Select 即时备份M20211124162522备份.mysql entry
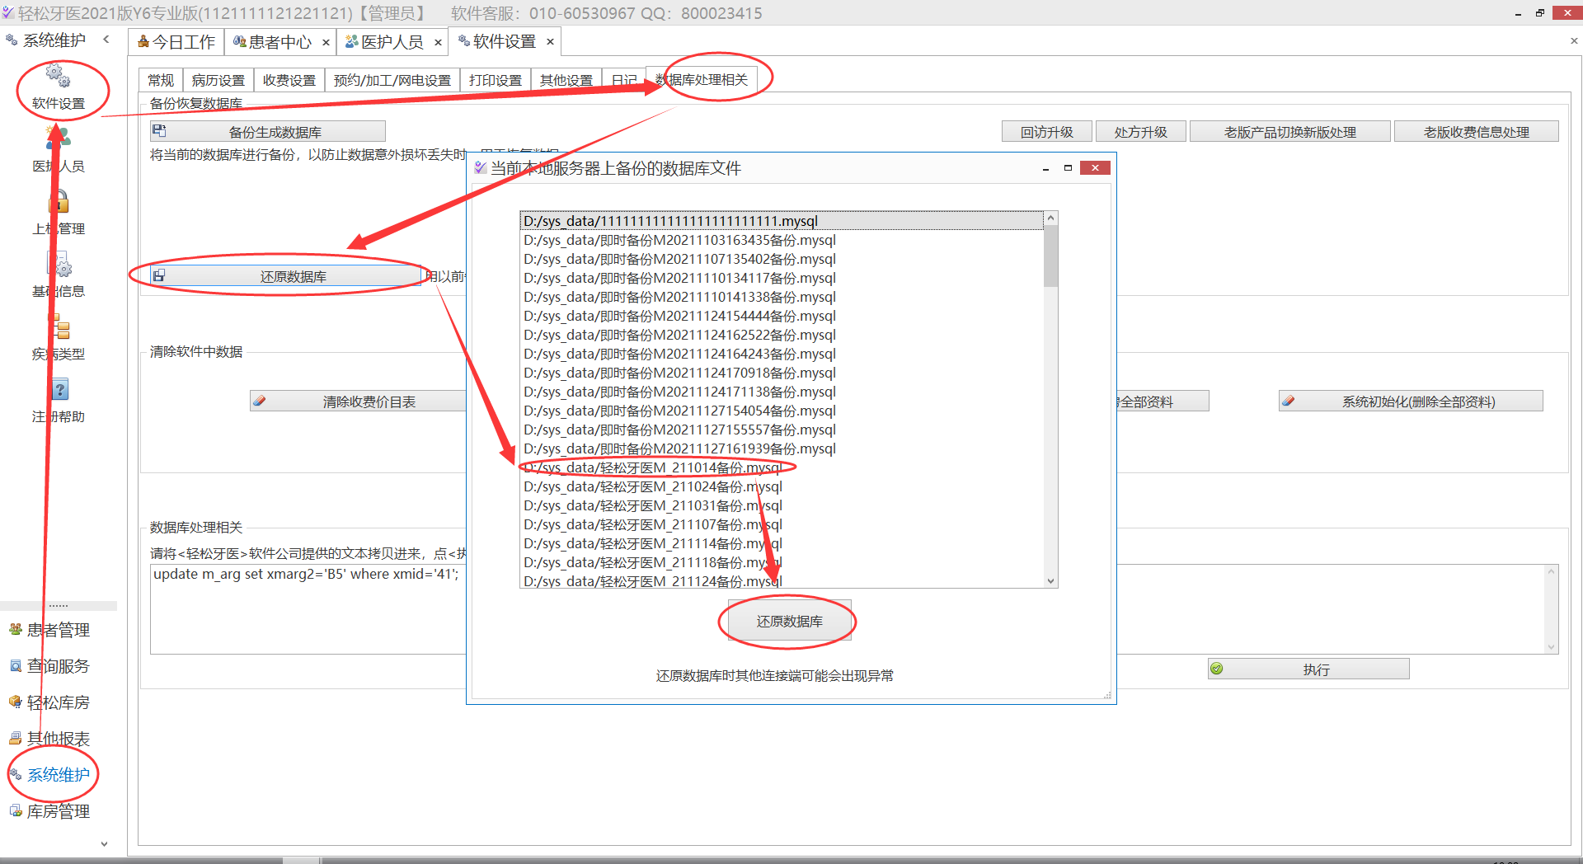The image size is (1583, 864). point(782,335)
